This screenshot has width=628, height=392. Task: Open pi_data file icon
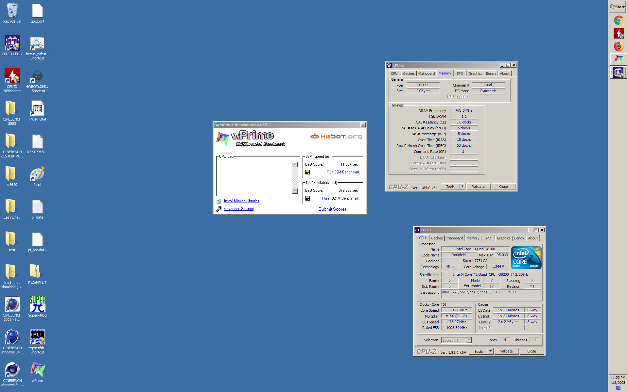[x=37, y=209]
